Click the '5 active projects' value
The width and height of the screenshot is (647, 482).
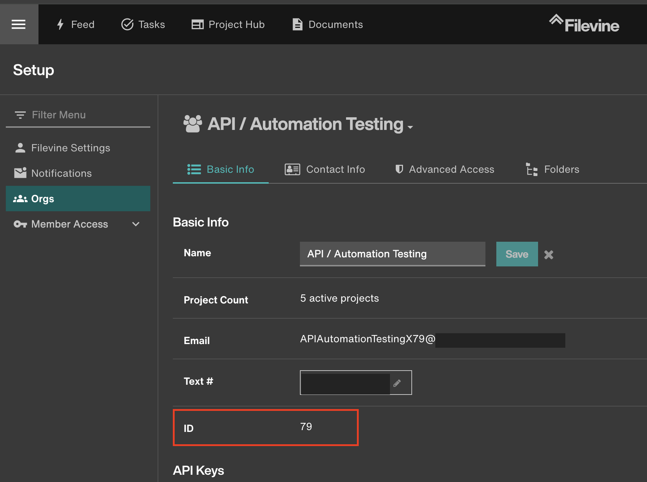pyautogui.click(x=339, y=298)
